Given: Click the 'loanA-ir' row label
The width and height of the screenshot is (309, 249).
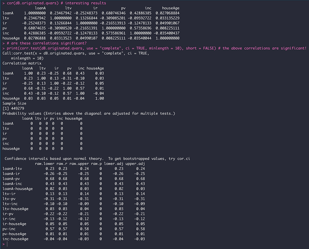Looking at the screenshot, I should (11, 174).
